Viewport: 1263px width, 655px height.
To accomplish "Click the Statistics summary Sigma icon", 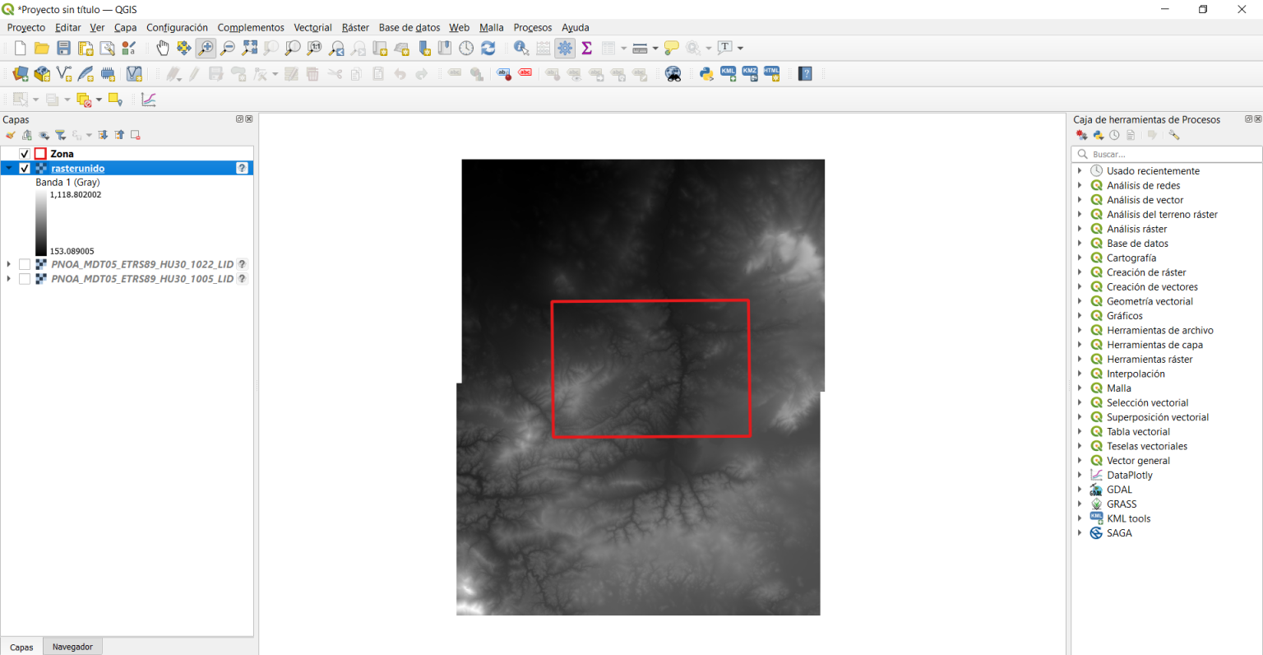I will click(x=586, y=48).
